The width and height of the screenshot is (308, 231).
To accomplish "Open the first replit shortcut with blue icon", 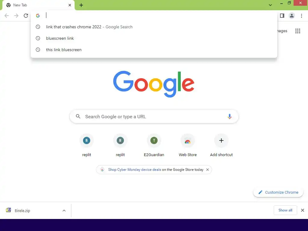I will 87,145.
